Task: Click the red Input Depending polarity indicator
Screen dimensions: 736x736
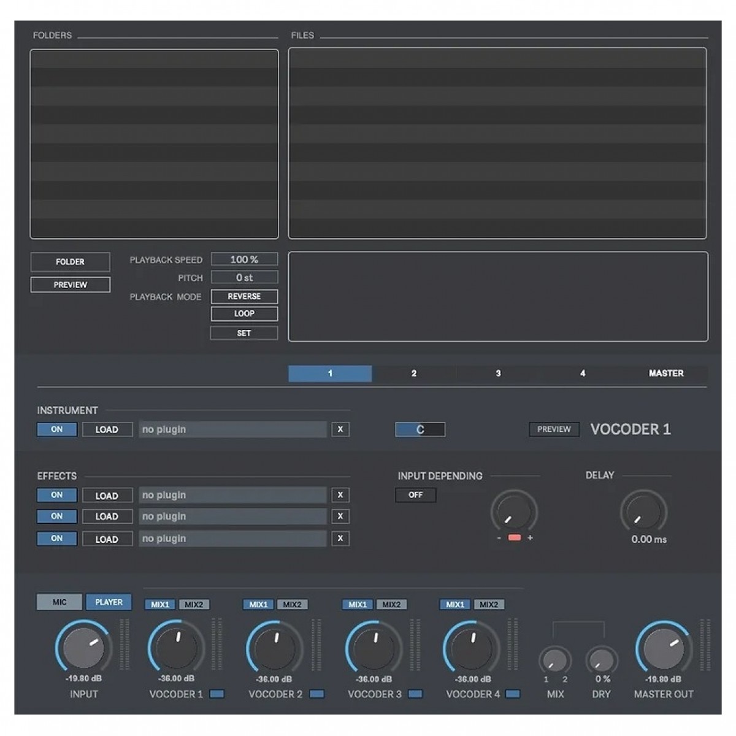Action: point(515,538)
